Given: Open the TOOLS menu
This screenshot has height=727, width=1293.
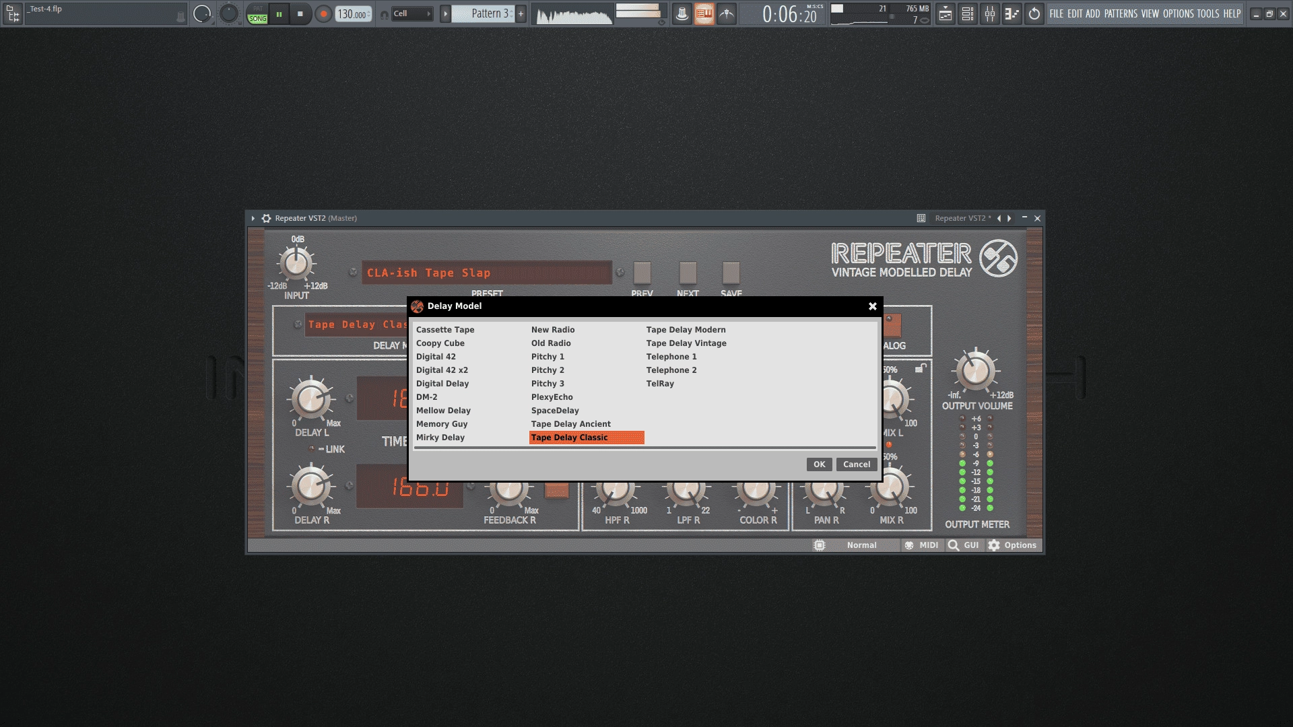Looking at the screenshot, I should coord(1208,13).
